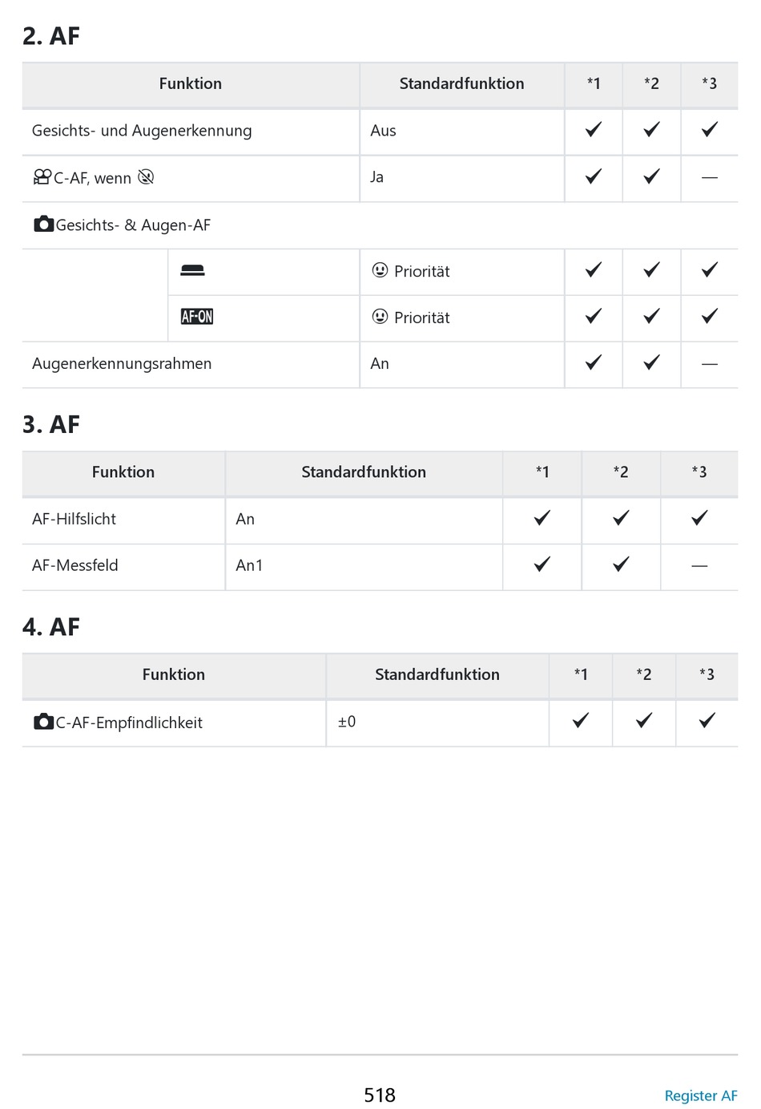Open the Register AF link

pos(701,1095)
